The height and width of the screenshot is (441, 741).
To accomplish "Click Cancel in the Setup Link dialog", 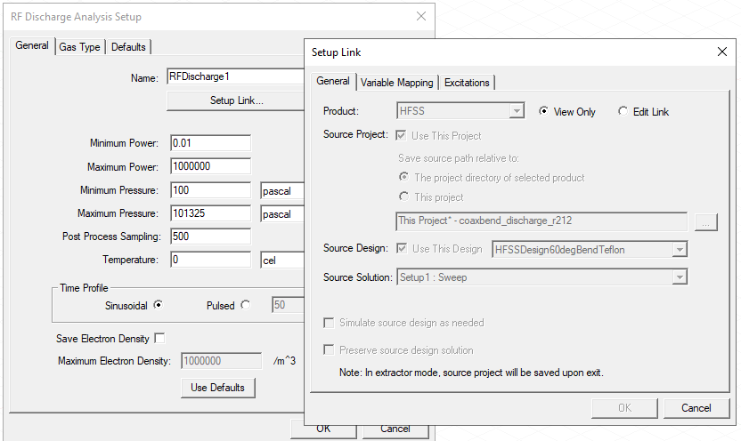I will [696, 408].
